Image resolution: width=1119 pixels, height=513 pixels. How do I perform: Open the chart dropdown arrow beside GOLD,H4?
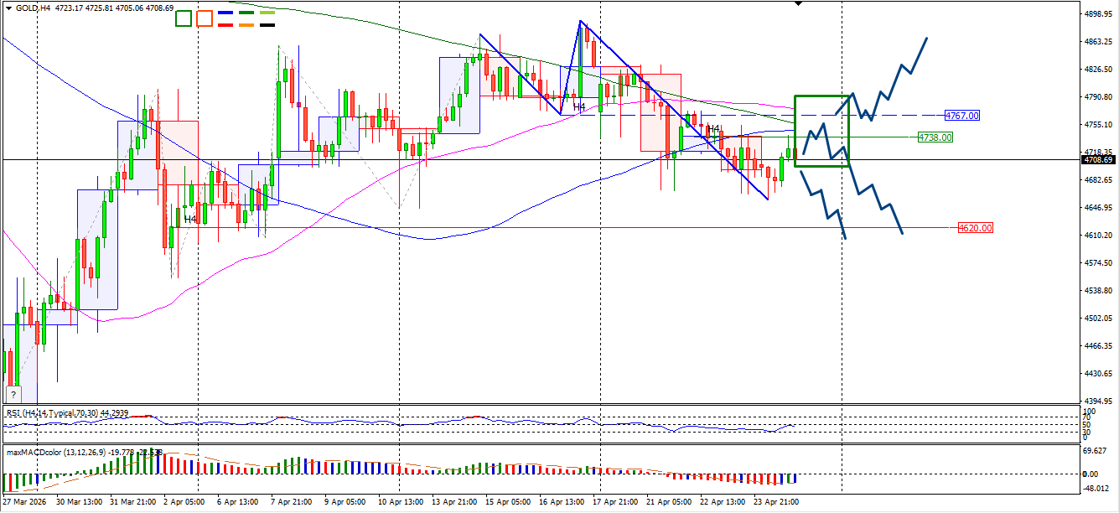click(x=8, y=8)
